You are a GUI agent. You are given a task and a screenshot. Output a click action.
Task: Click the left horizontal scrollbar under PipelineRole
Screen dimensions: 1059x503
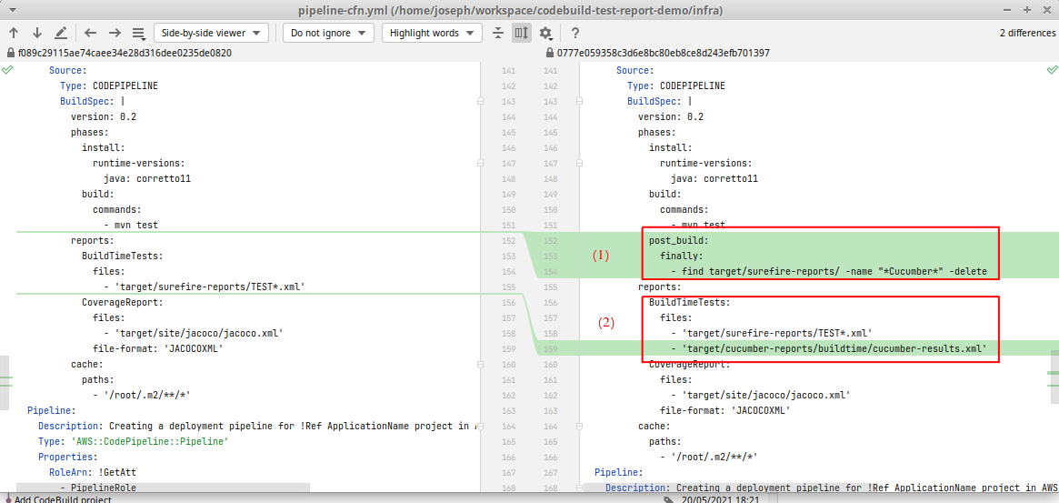[x=164, y=488]
